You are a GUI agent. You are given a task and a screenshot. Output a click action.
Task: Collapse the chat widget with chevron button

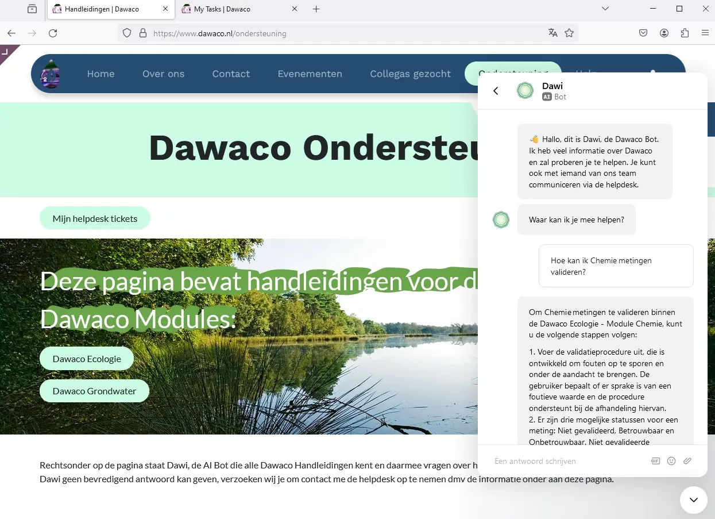pyautogui.click(x=694, y=500)
